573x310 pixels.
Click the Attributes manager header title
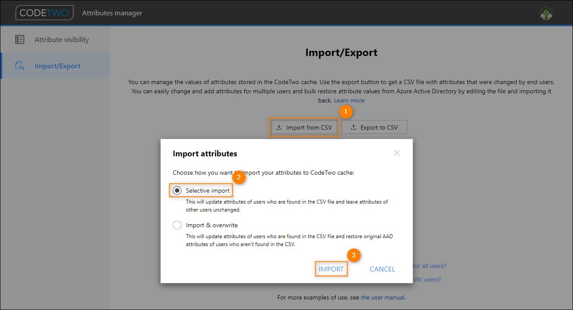point(112,13)
